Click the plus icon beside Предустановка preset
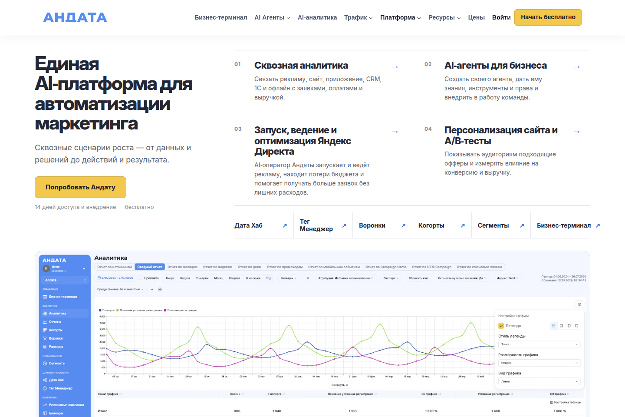This screenshot has height=417, width=625. click(x=152, y=289)
